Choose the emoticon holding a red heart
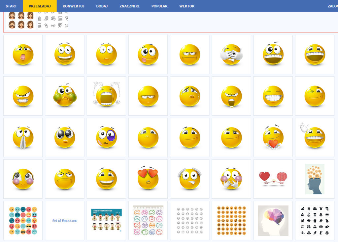Image resolution: width=338 pixels, height=242 pixels. click(273, 137)
